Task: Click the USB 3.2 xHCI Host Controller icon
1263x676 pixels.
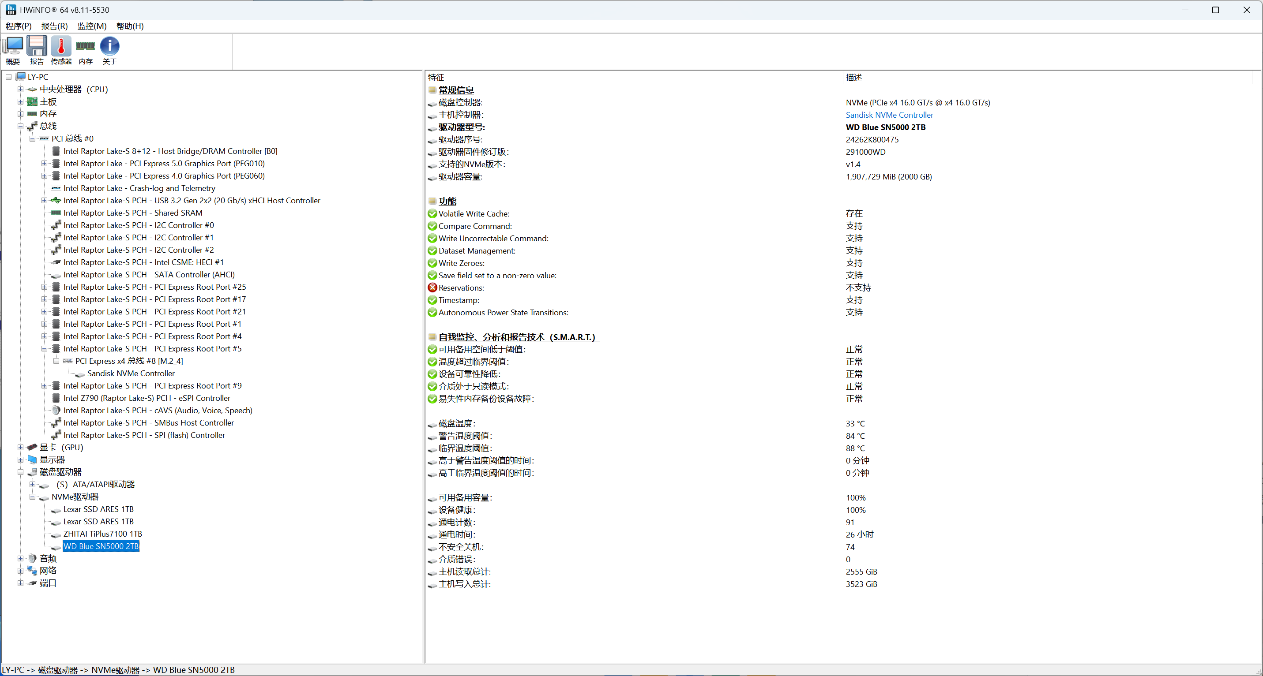Action: point(56,200)
